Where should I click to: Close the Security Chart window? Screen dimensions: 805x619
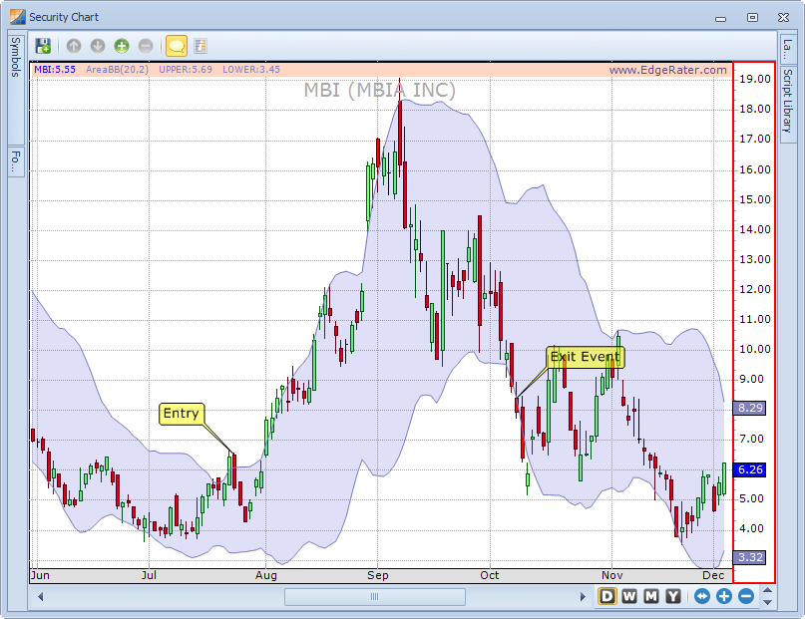tap(783, 17)
